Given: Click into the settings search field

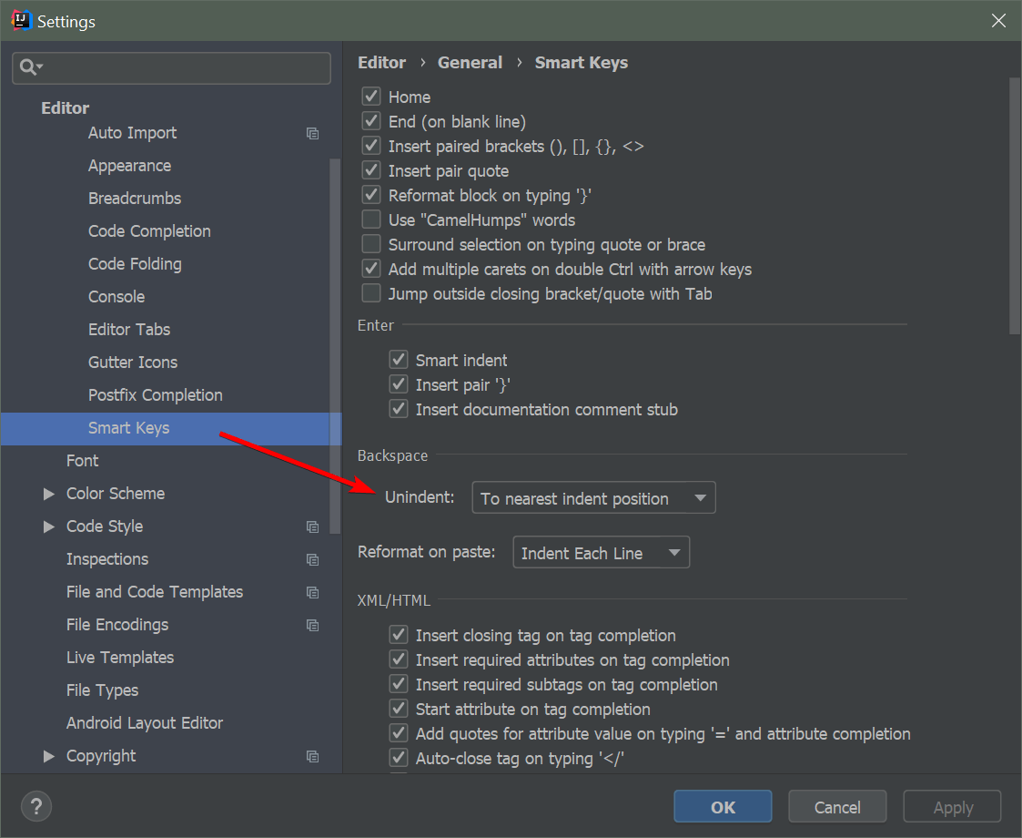Looking at the screenshot, I should pyautogui.click(x=182, y=68).
